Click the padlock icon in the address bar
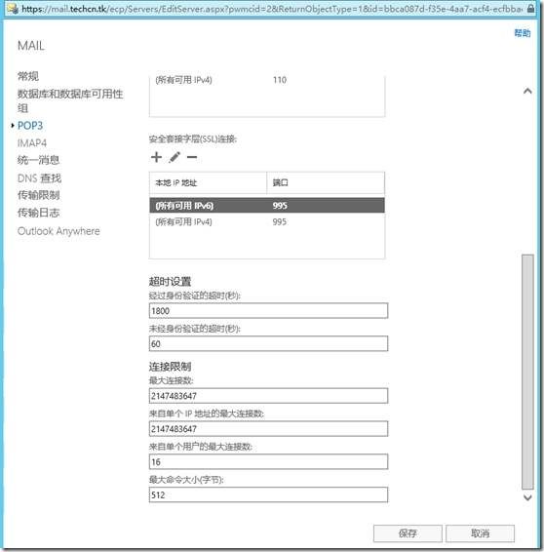 click(530, 9)
